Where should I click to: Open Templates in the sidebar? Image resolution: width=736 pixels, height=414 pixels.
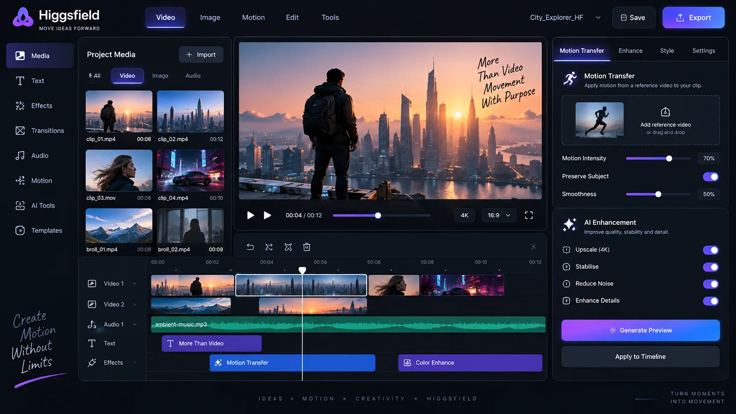tap(40, 231)
